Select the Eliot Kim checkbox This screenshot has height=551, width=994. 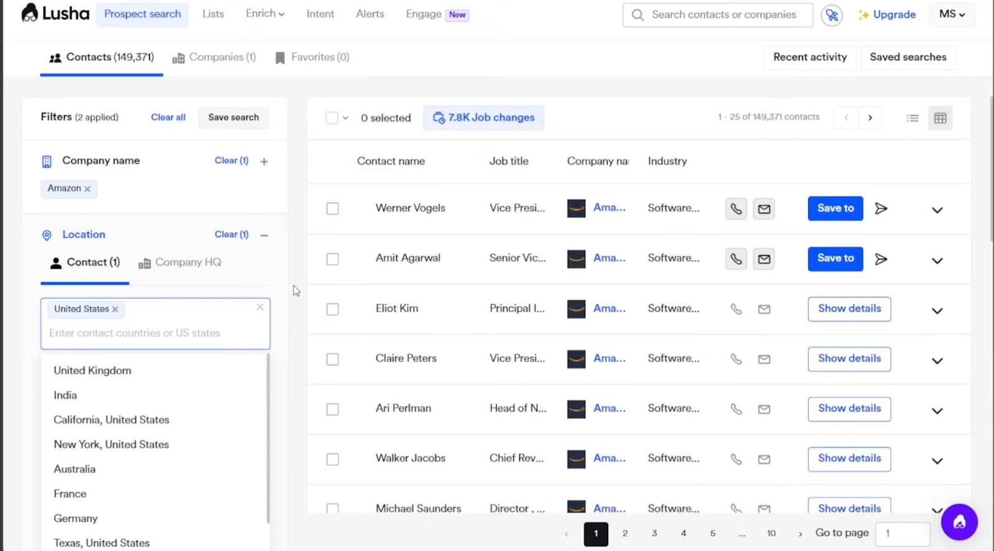click(x=332, y=309)
